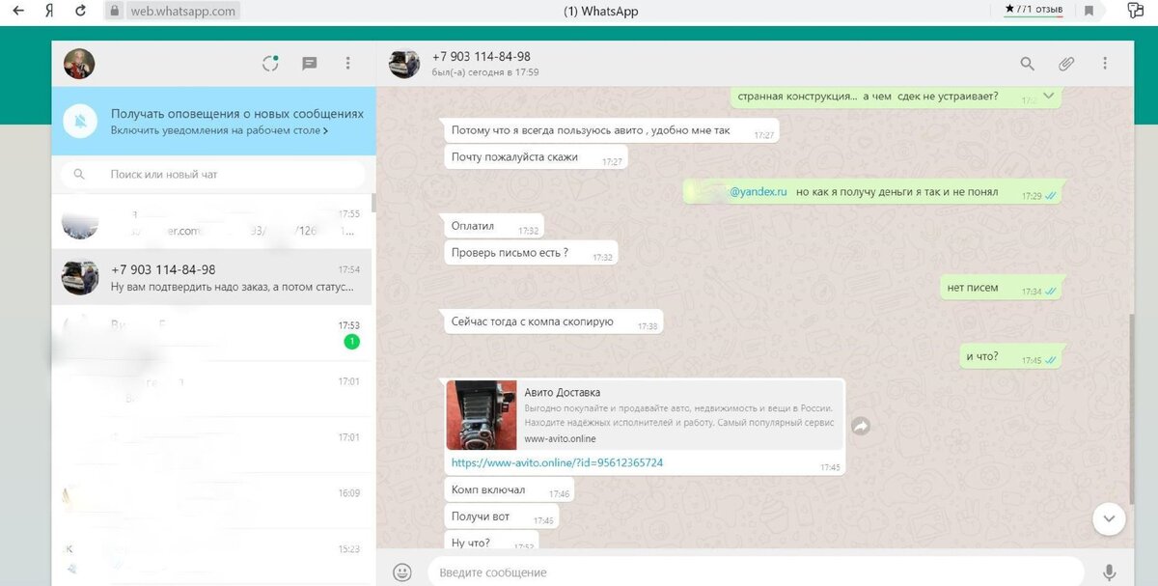Click the search magnifier icon in sidebar

click(x=80, y=175)
